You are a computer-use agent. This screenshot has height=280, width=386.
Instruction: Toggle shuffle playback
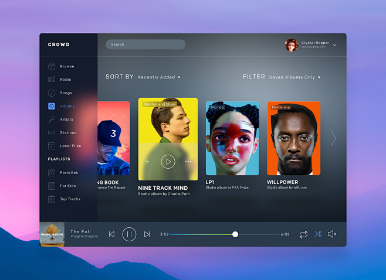pos(318,234)
